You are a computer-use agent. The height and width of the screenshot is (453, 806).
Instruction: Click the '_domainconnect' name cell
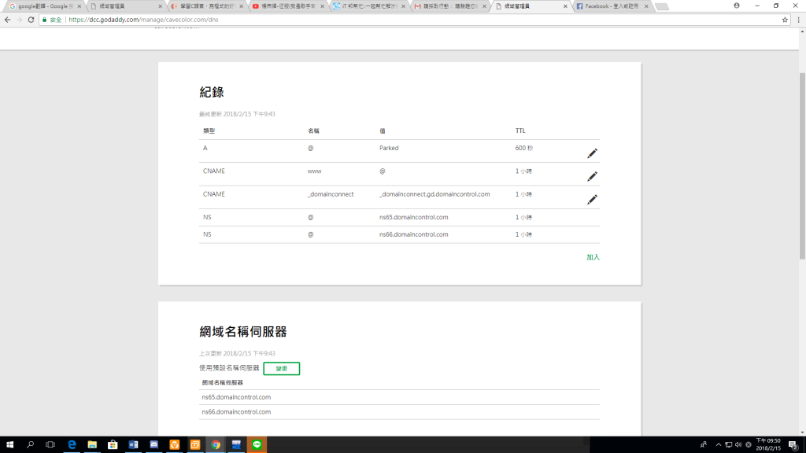(x=331, y=194)
